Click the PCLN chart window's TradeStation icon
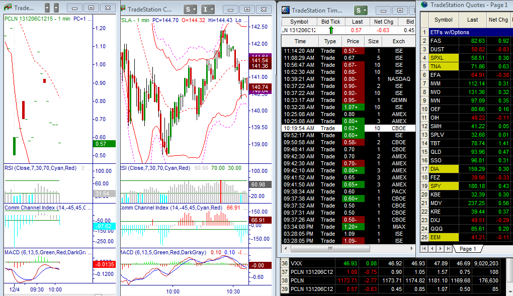513x296 pixels. pyautogui.click(x=8, y=7)
